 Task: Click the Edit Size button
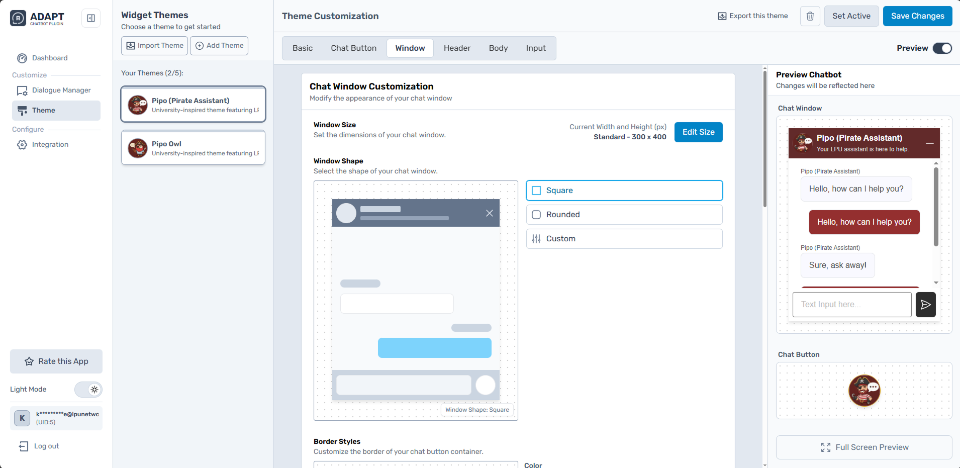coord(698,132)
